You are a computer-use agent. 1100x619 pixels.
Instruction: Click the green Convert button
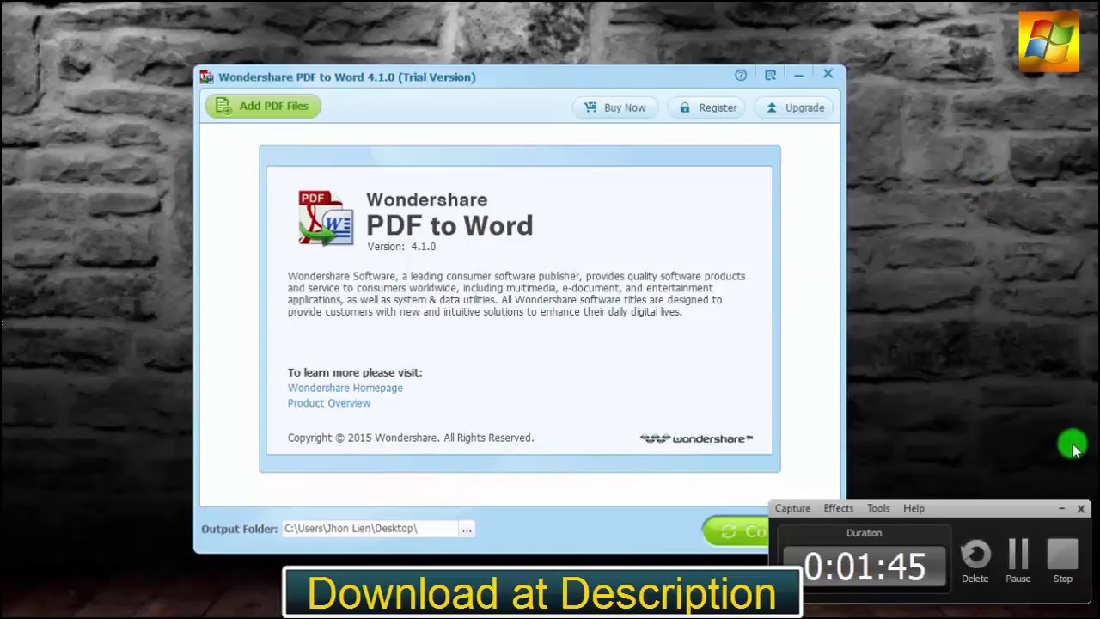pyautogui.click(x=736, y=531)
